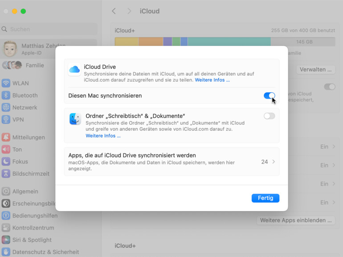Click the Diesen Mac synchronisieren label

click(105, 96)
